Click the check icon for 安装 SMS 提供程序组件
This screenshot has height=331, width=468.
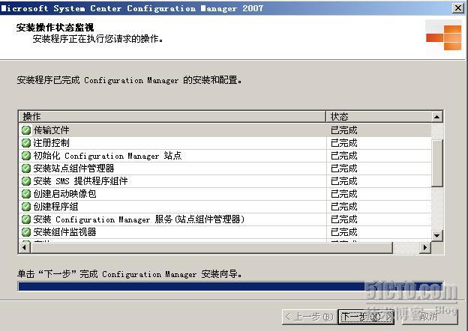(26, 181)
